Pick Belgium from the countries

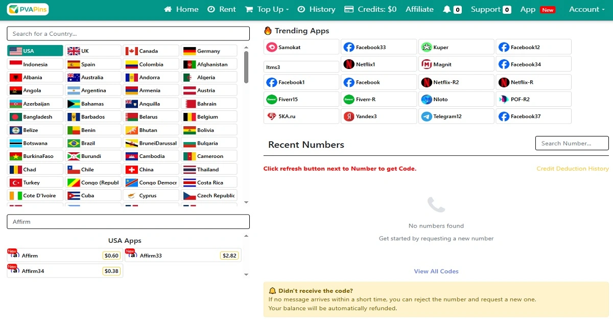click(x=209, y=117)
